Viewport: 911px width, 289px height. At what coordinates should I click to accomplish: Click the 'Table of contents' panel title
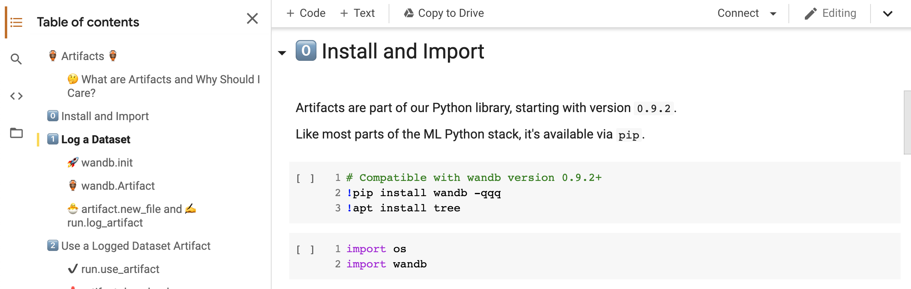[88, 22]
